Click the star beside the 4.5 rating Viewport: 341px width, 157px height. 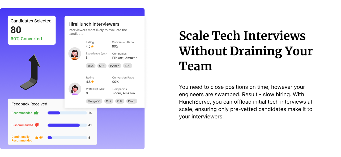[92, 47]
